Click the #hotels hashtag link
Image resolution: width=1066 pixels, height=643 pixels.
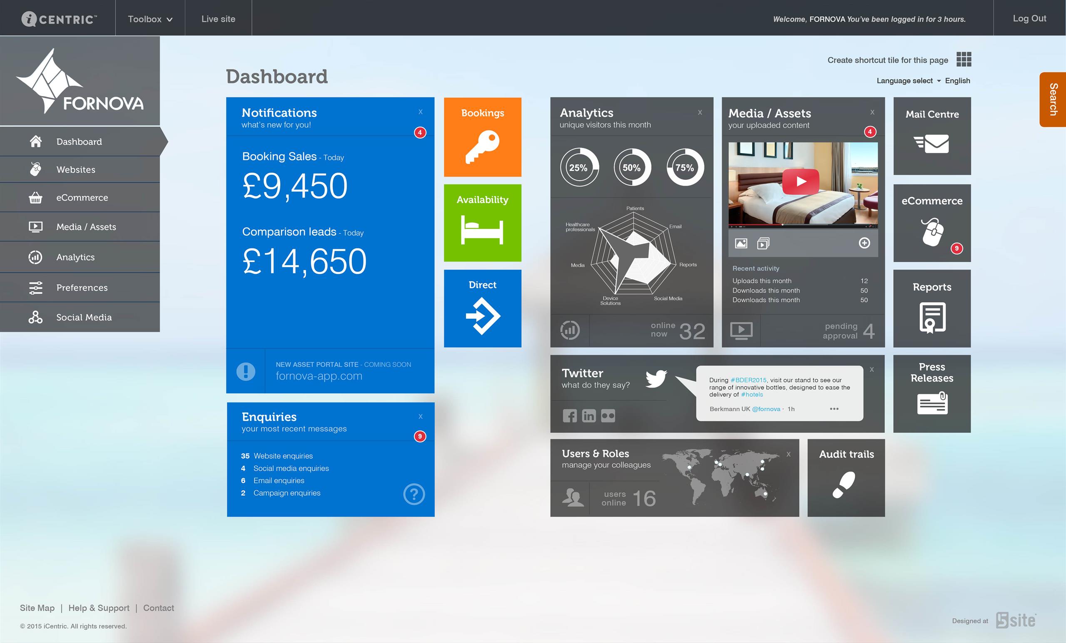pyautogui.click(x=752, y=395)
